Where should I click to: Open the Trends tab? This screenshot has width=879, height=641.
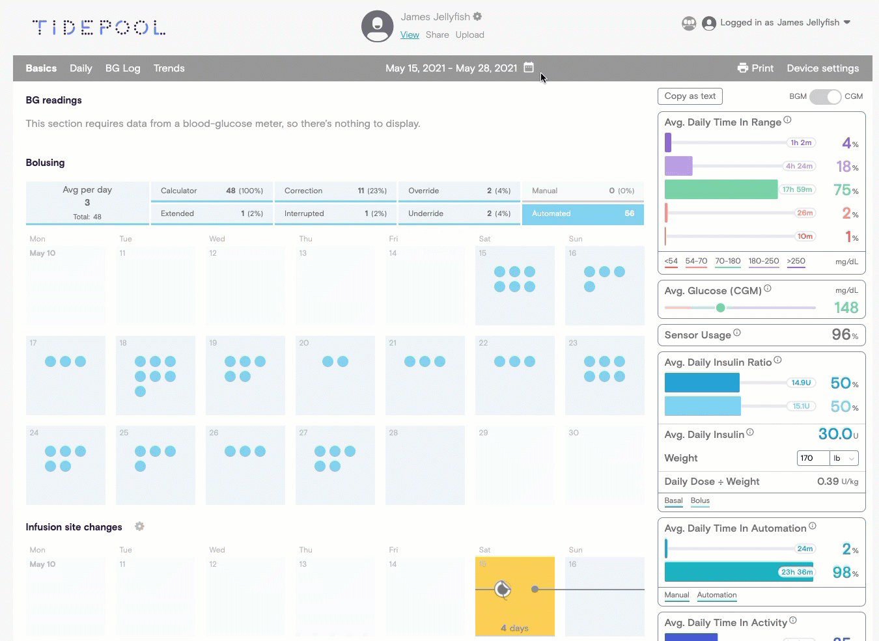pyautogui.click(x=169, y=68)
